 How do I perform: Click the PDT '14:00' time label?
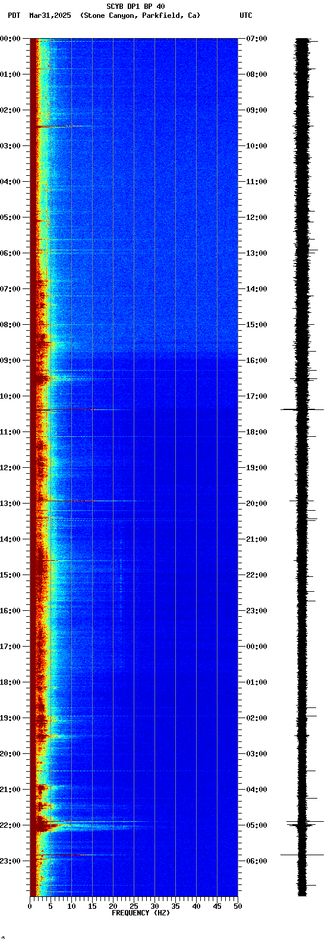pos(10,539)
